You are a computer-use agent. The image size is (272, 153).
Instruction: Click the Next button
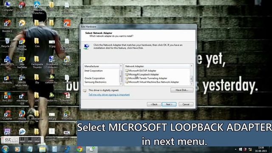169,104
